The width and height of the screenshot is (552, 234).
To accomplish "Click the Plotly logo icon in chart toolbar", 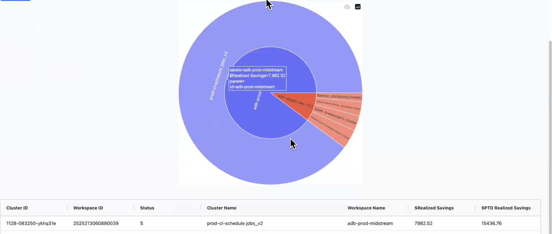I will point(358,7).
